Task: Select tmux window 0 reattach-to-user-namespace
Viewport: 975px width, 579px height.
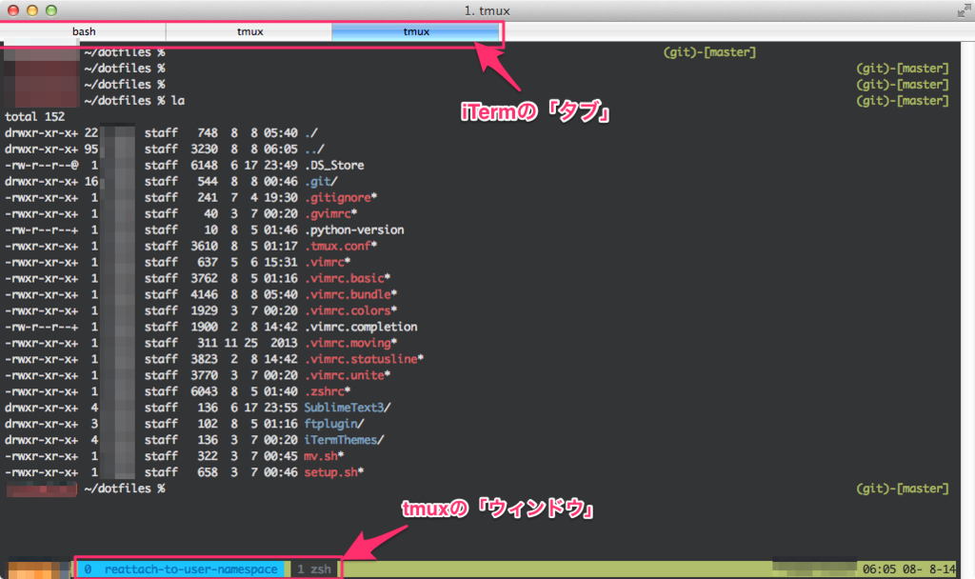Action: point(181,569)
